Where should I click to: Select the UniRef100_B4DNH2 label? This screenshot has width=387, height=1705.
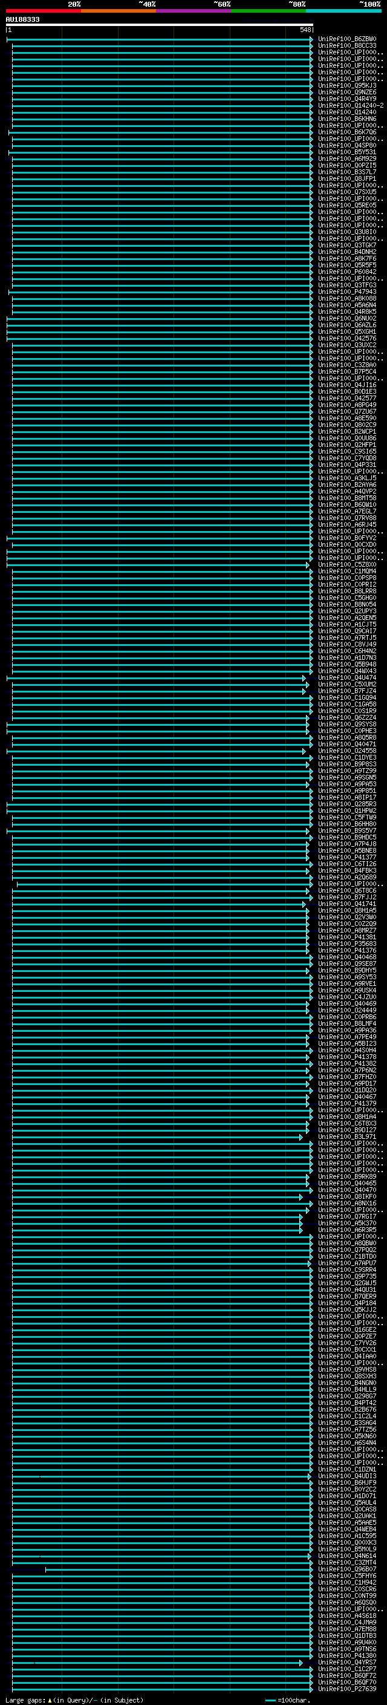coord(346,252)
